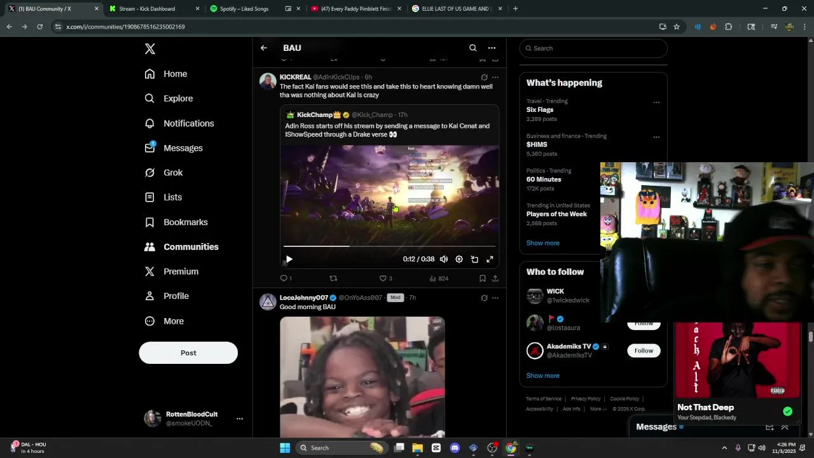This screenshot has width=814, height=458.
Task: Mute the video volume speaker
Action: (444, 260)
